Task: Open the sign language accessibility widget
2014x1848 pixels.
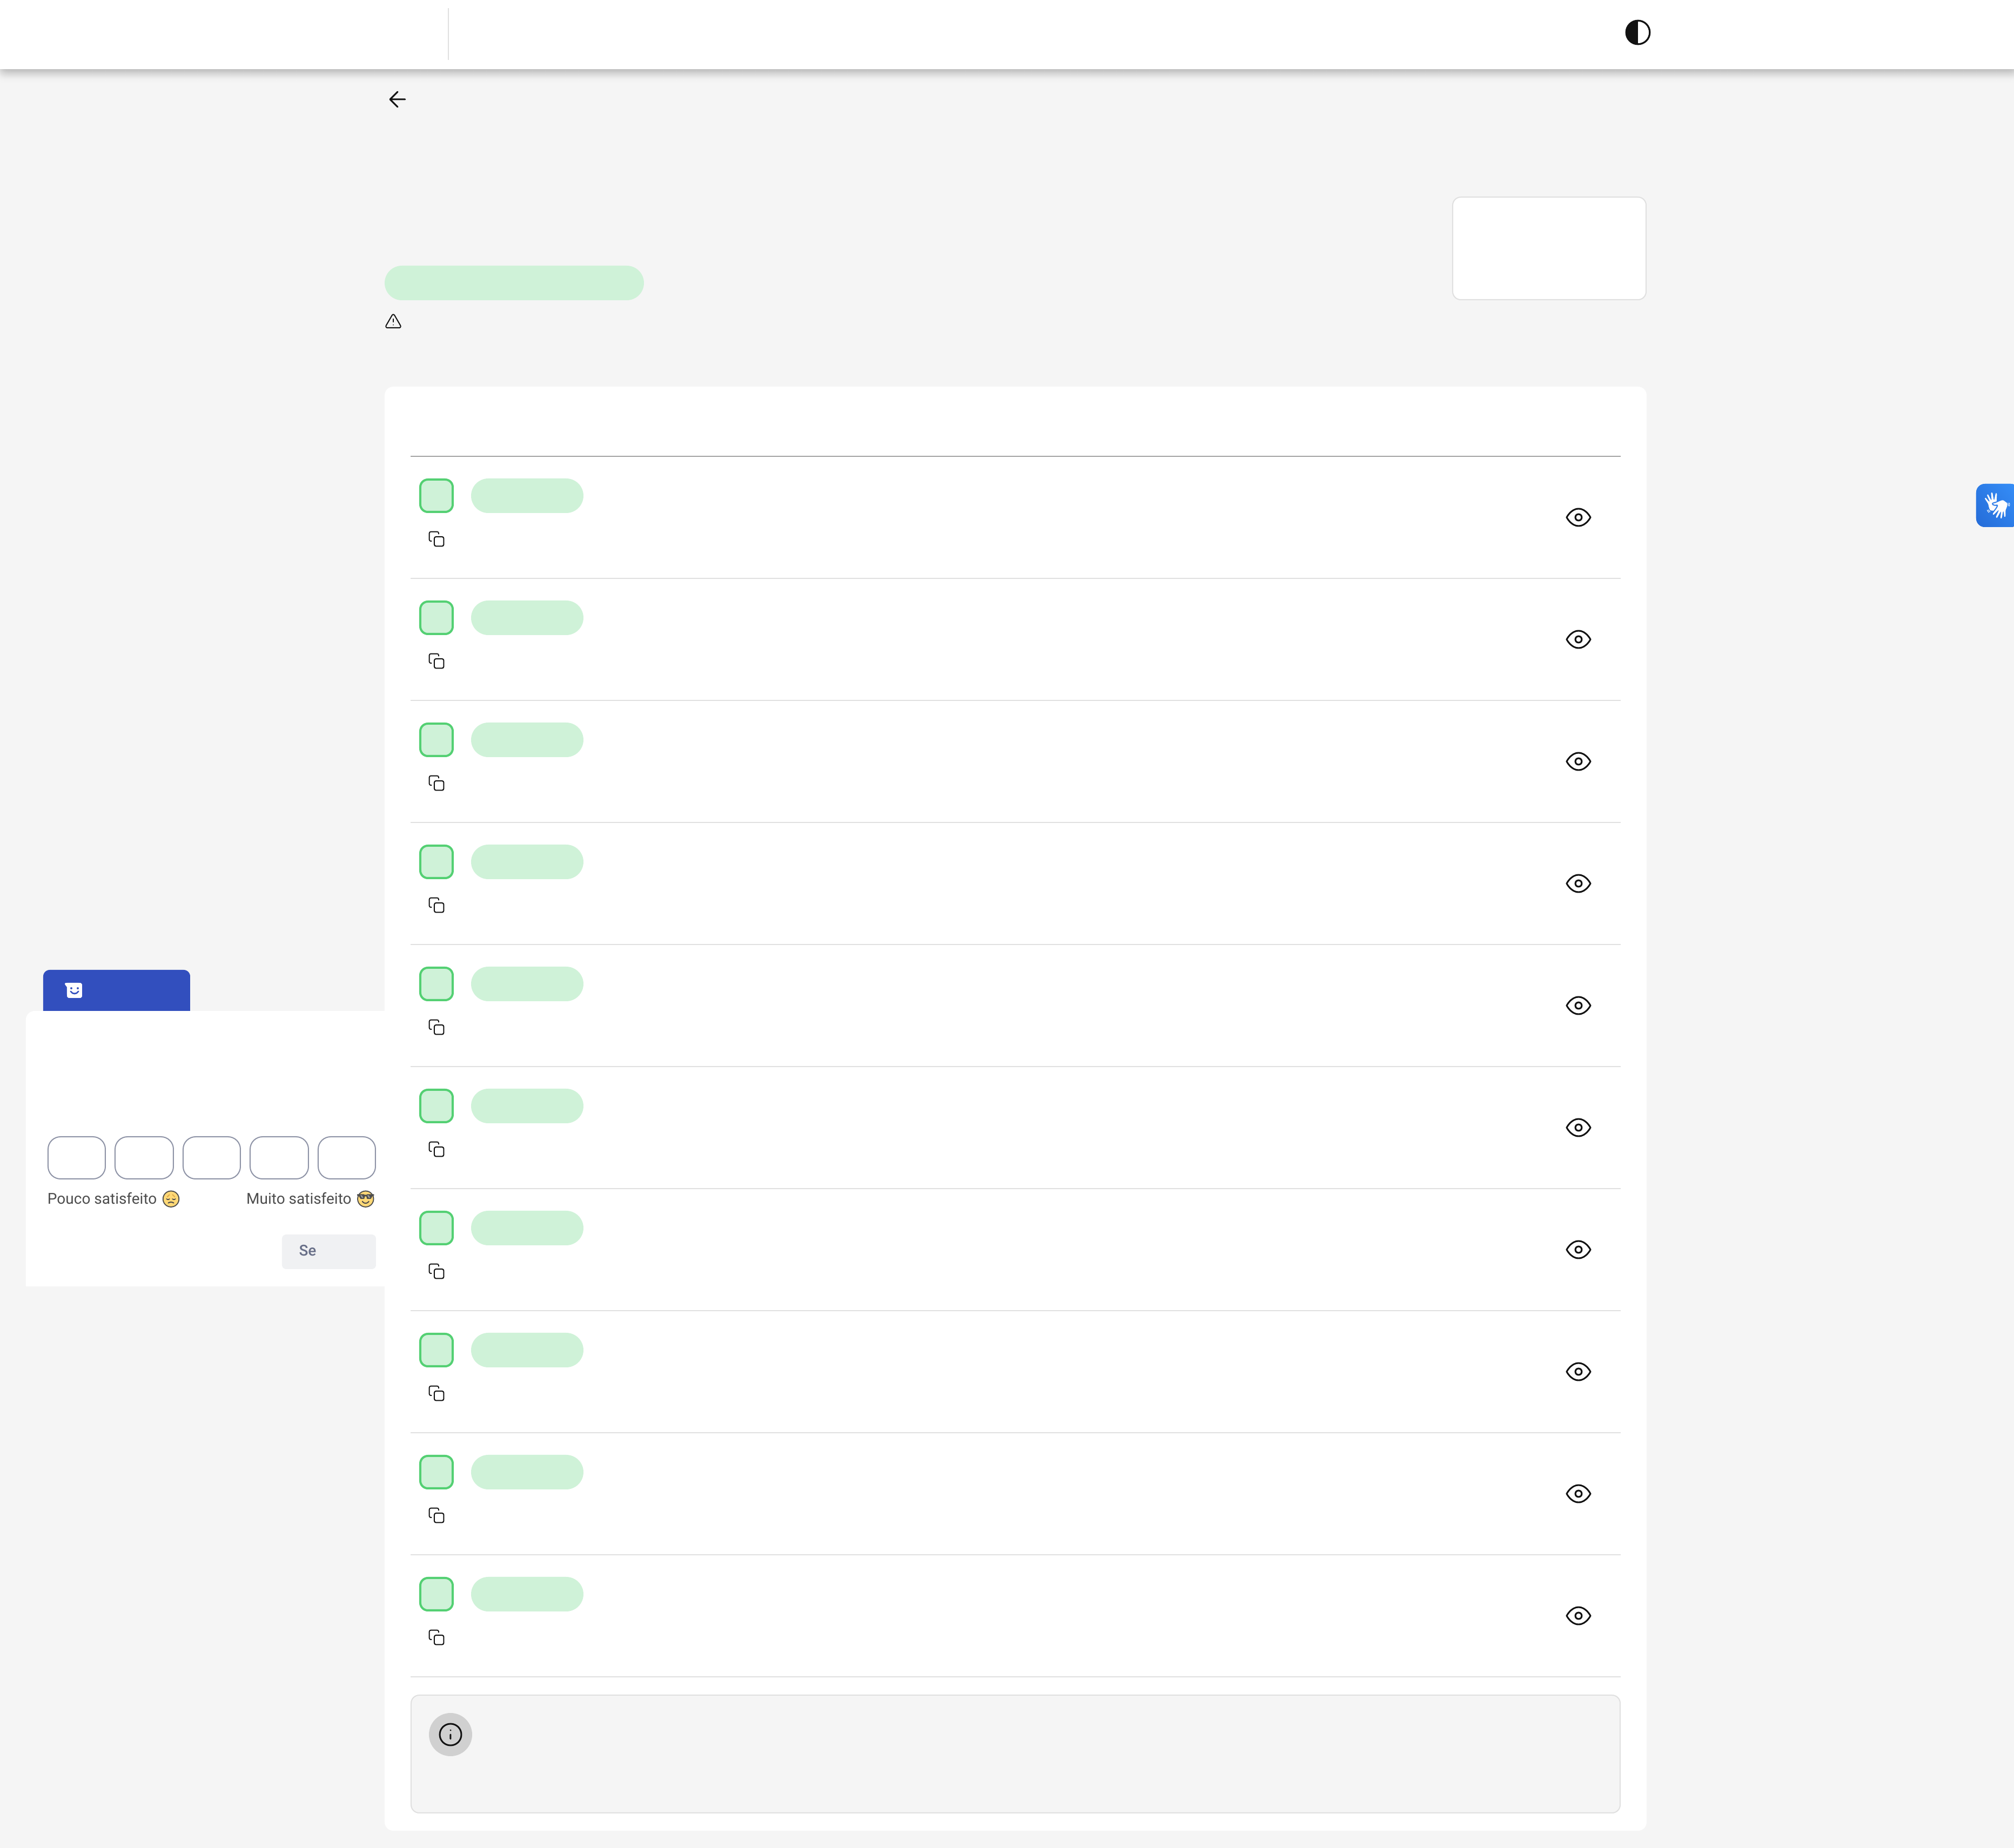Action: [x=1995, y=505]
